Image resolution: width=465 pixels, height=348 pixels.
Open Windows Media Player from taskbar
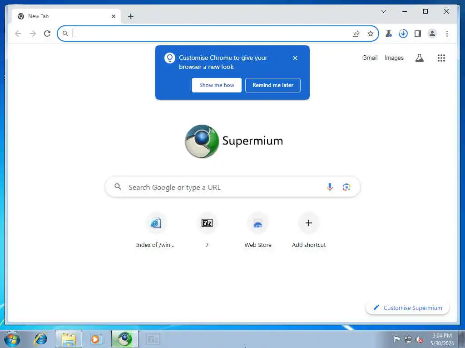click(x=96, y=339)
